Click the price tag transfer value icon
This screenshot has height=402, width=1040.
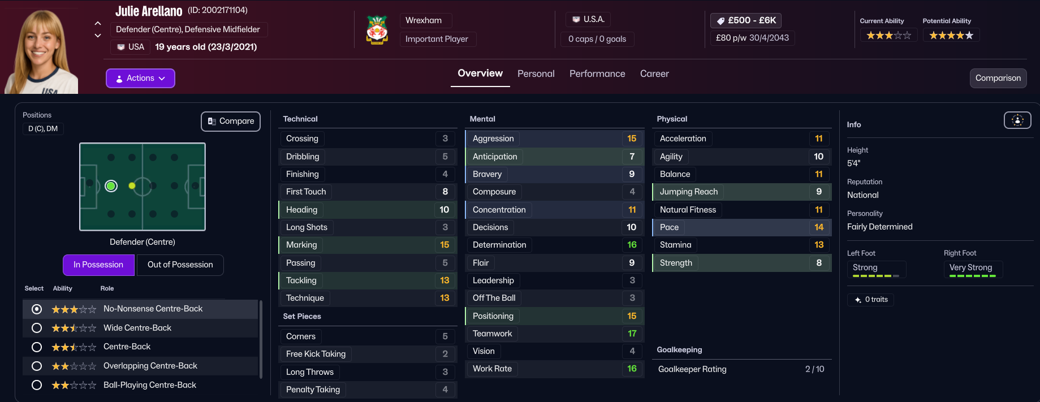pos(720,21)
